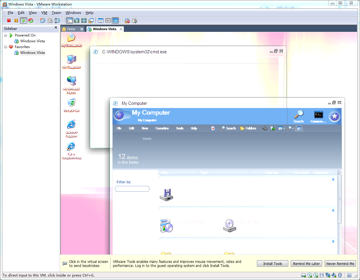
Task: Collapse the Favorites tree group
Action: (5, 47)
